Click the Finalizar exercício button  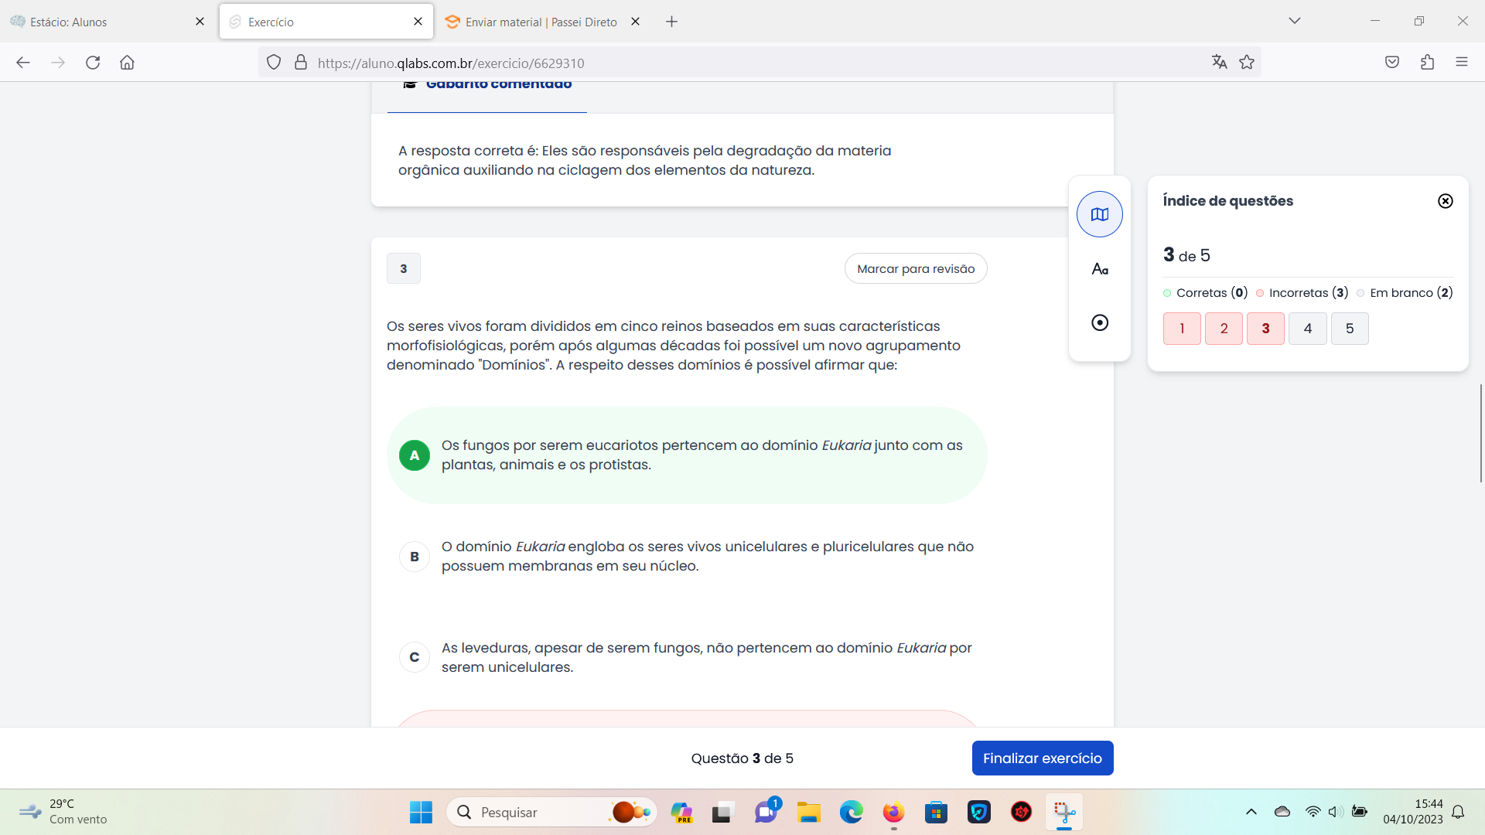(x=1042, y=758)
